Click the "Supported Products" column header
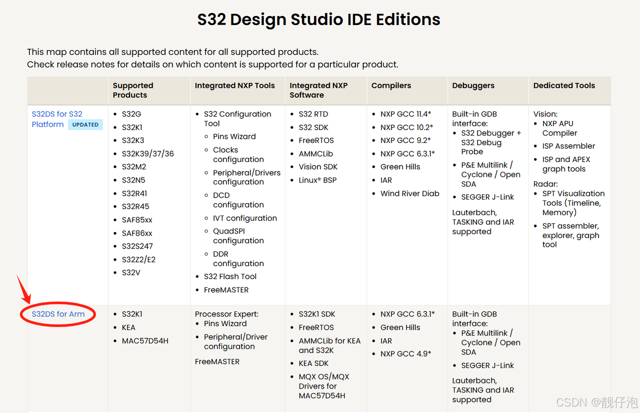 pyautogui.click(x=132, y=90)
